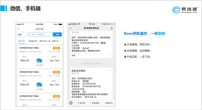Click the 易境通 cloud logo

pyautogui.click(x=177, y=10)
